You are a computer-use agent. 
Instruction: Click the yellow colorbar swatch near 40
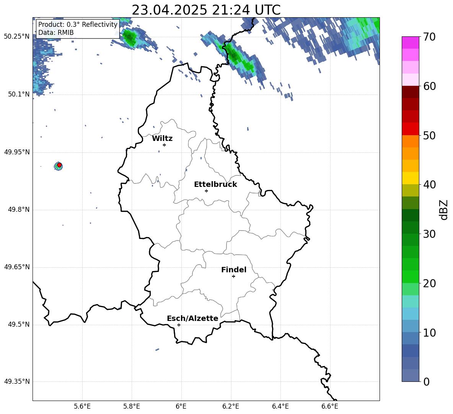(410, 178)
